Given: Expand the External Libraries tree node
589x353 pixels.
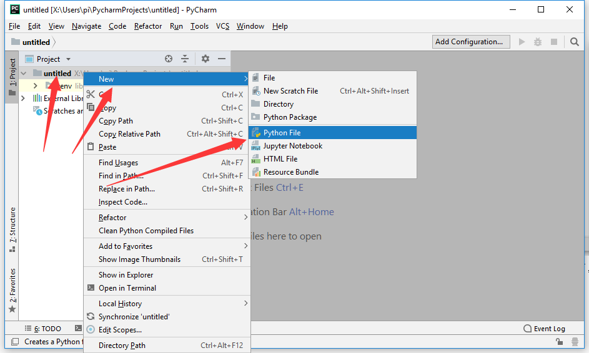Looking at the screenshot, I should tap(23, 99).
